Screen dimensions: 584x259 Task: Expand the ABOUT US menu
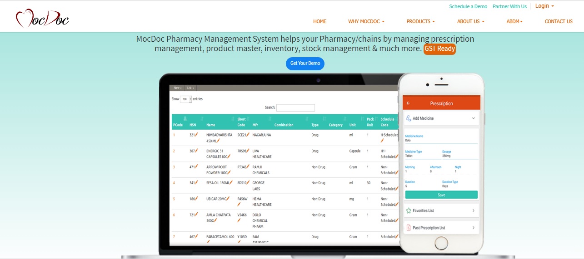coord(471,21)
